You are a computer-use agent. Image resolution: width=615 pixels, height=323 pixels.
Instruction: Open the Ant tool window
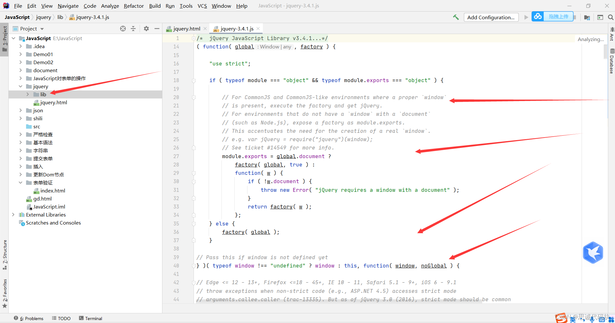tap(612, 34)
